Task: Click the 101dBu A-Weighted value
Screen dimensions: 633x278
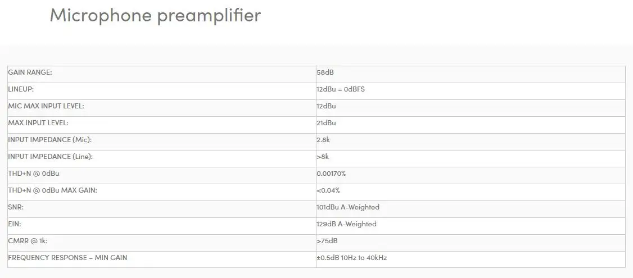Action: 348,207
